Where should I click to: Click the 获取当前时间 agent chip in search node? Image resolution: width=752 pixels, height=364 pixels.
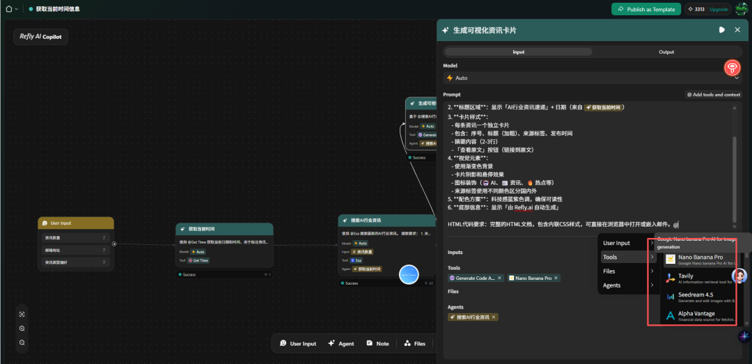point(368,269)
